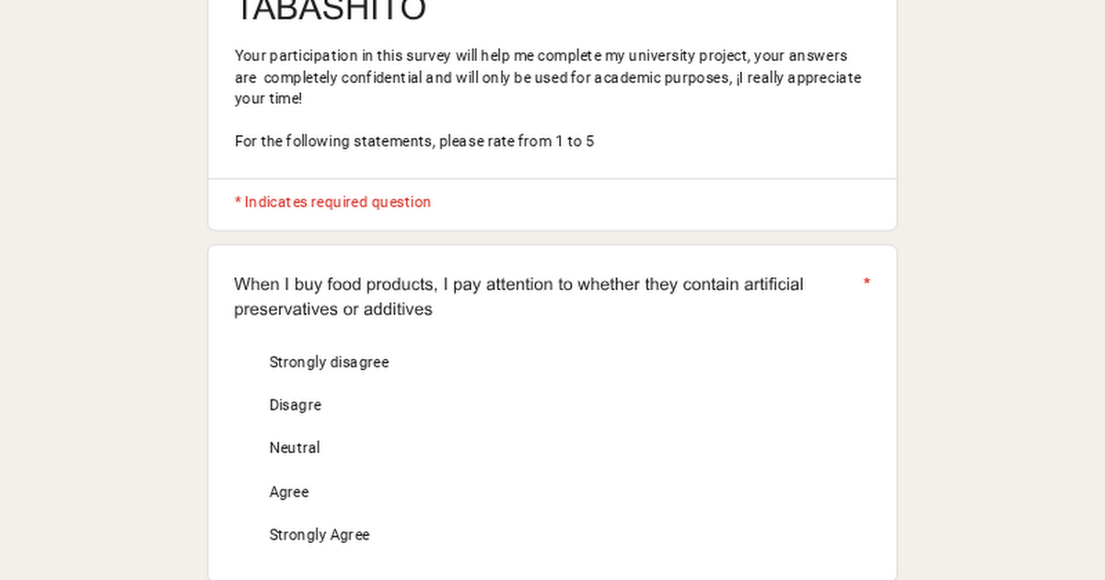The width and height of the screenshot is (1105, 580).
Task: Choose the "Strongly Agree" answer
Action: pyautogui.click(x=319, y=535)
